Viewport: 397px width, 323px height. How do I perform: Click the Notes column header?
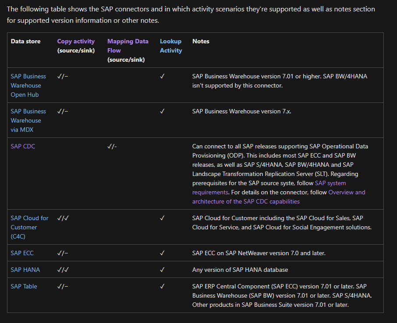(201, 41)
